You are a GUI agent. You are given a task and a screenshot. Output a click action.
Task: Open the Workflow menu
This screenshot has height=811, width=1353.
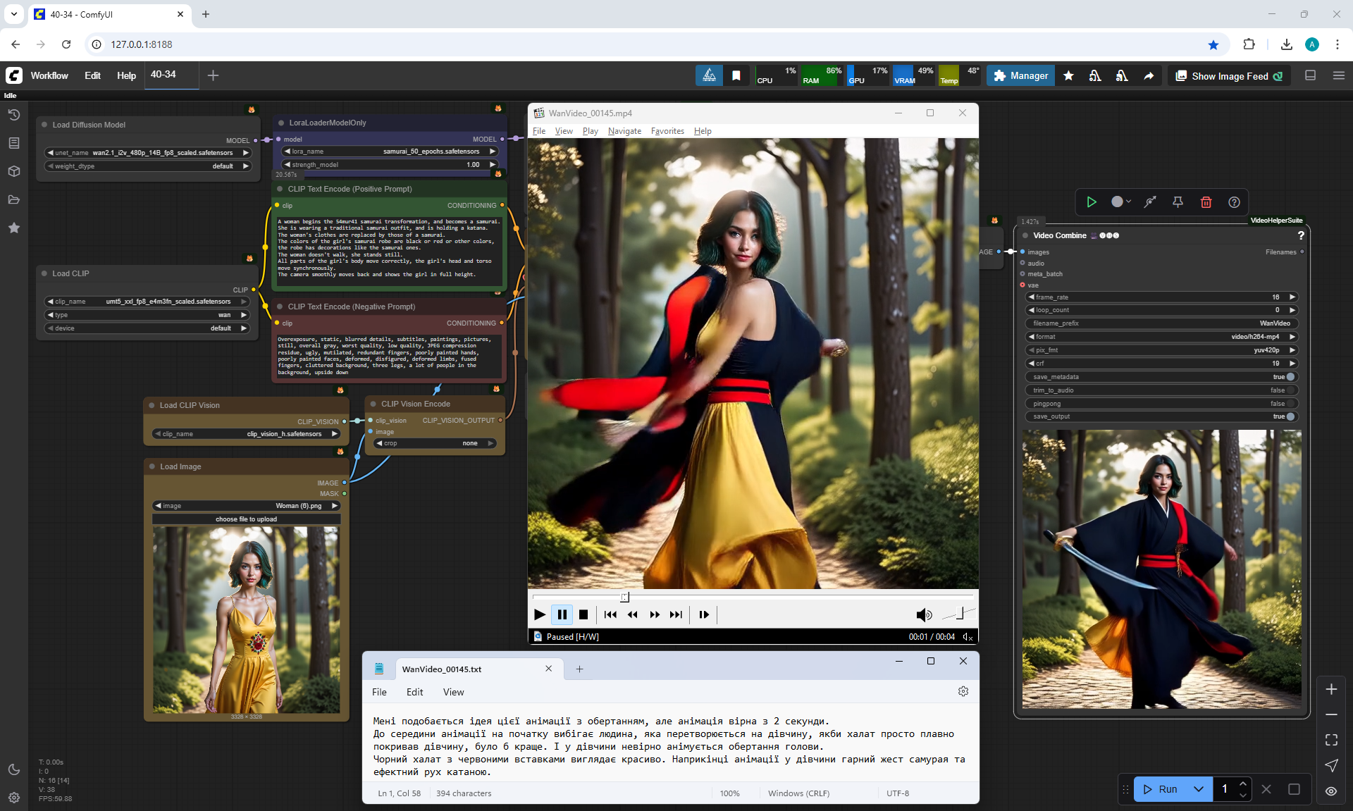click(49, 75)
